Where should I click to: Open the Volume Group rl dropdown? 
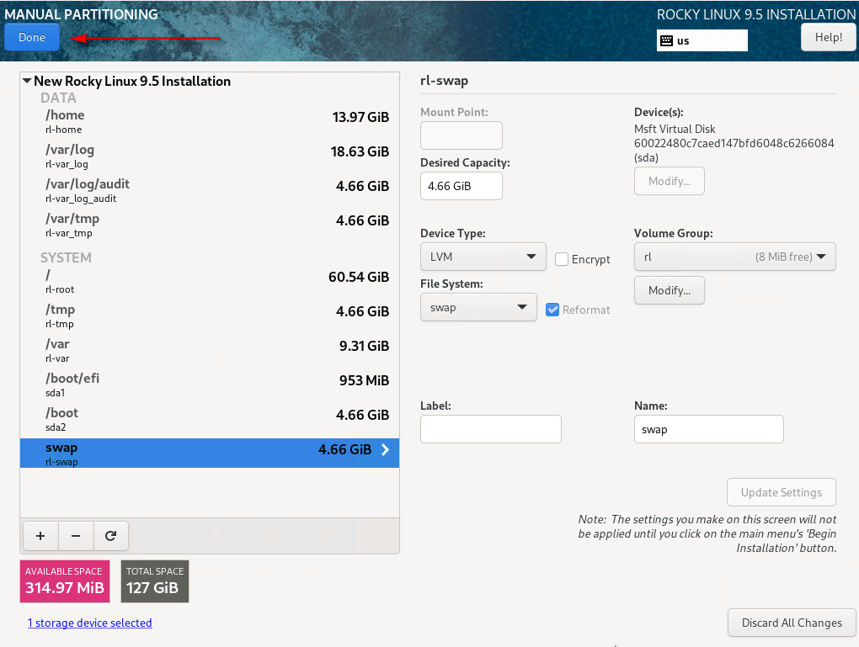(734, 257)
